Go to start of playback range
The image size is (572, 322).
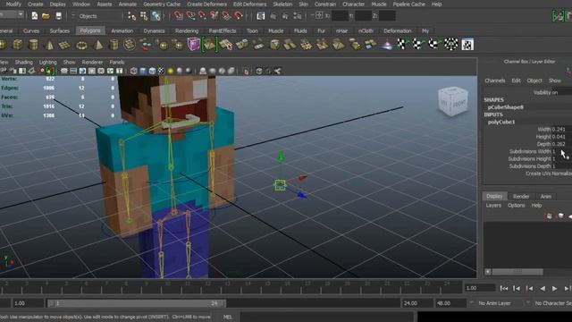(x=504, y=288)
